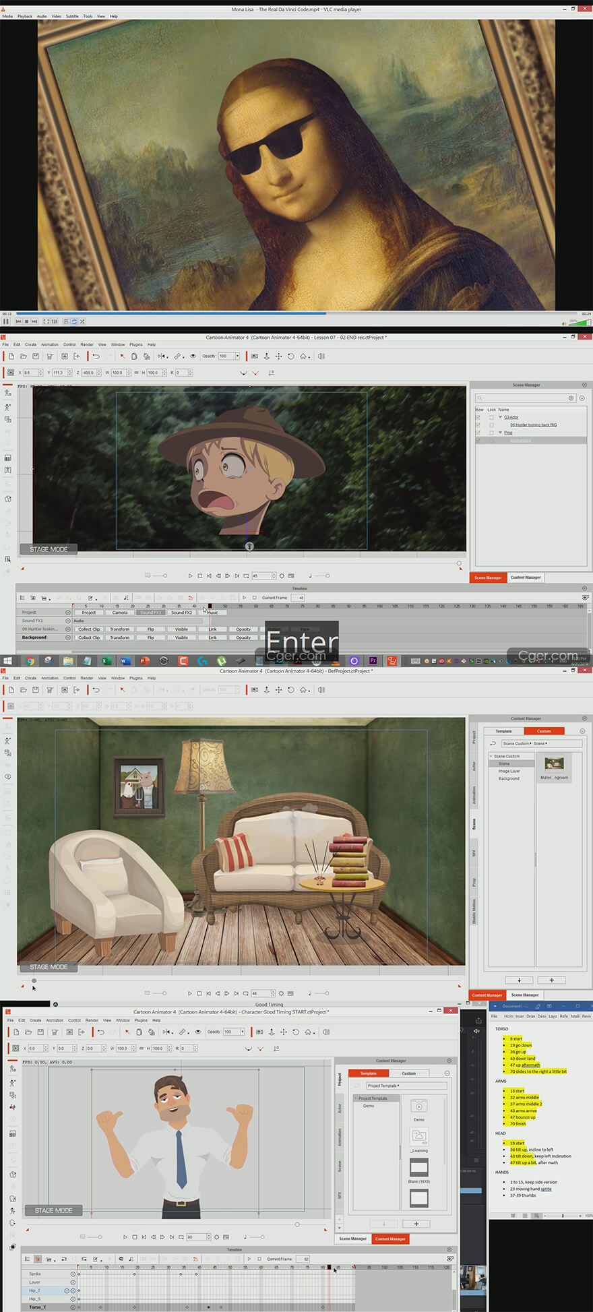Image resolution: width=593 pixels, height=1312 pixels.
Task: Switch to Custom tab in DefProject Content Manager
Action: 544,731
